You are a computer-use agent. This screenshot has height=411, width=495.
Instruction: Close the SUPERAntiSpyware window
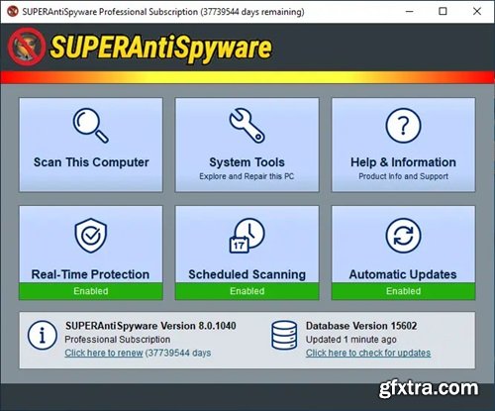(477, 12)
